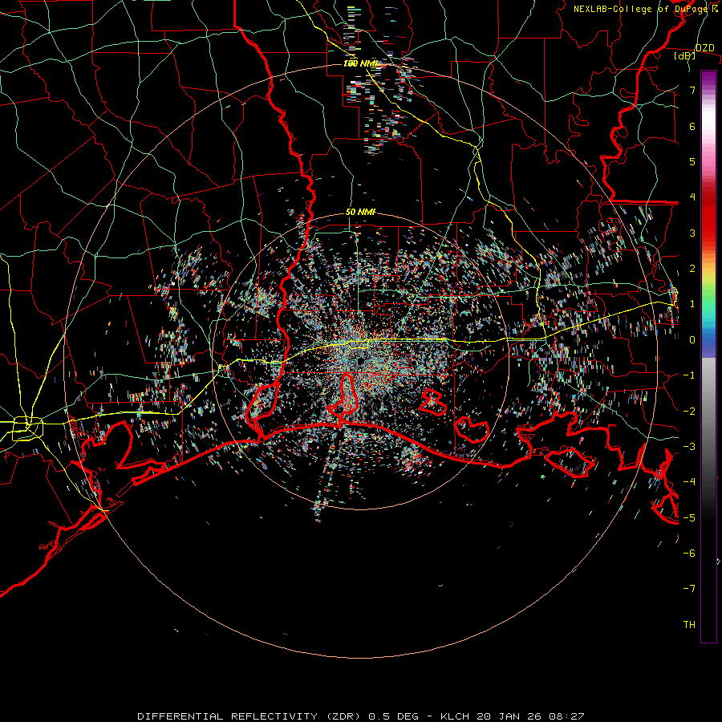The image size is (722, 722).
Task: Click the [dB] units label
Action: [685, 56]
